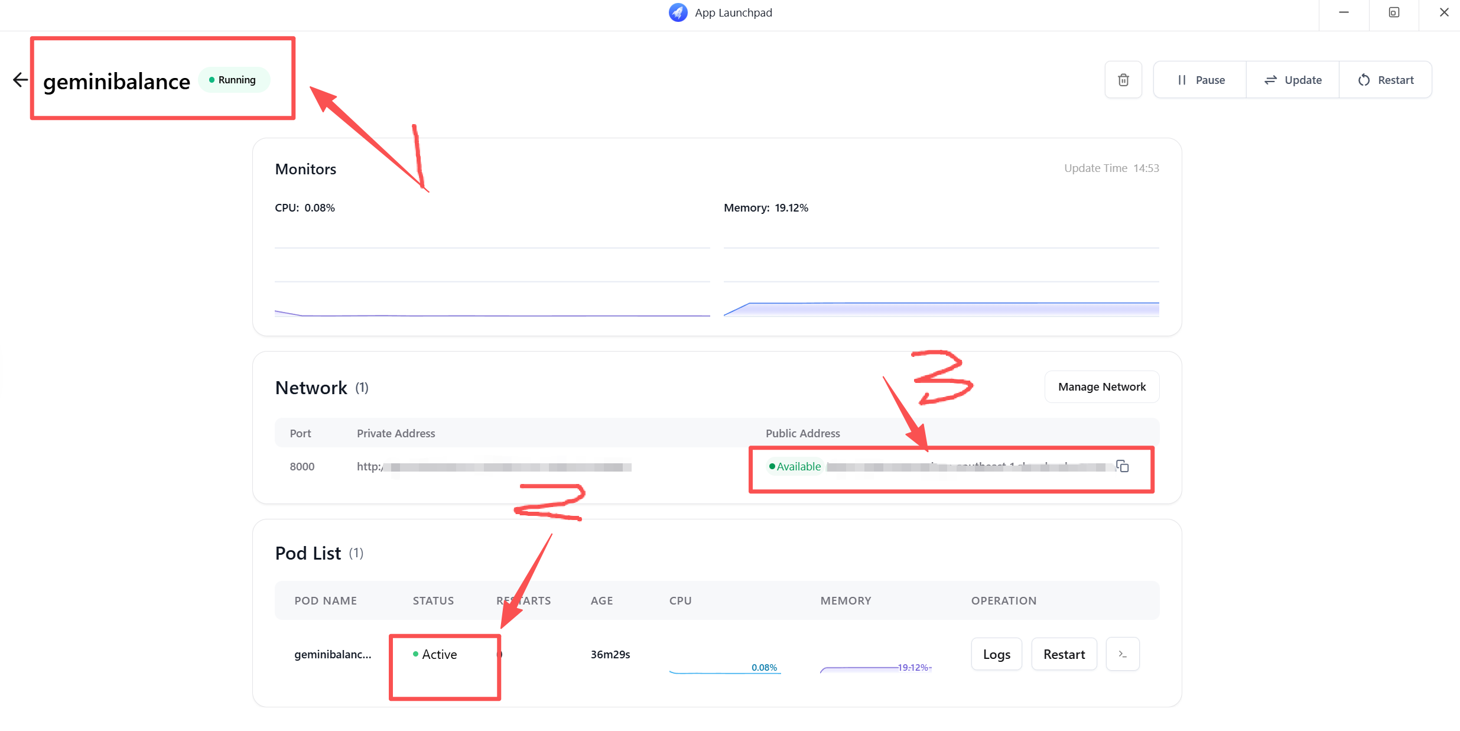Maximize the App Launchpad window
Screen dimensions: 1460x731
pyautogui.click(x=1394, y=12)
